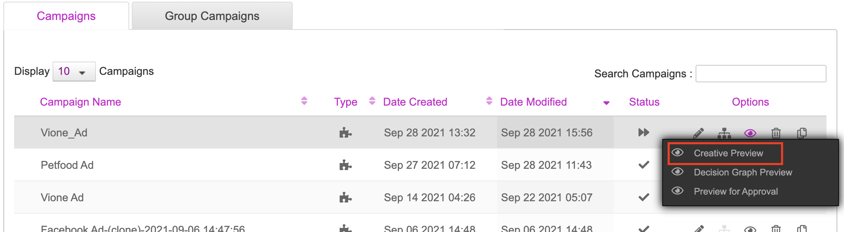Click the fast-forward status icon for Vione_Ad

[x=644, y=133]
